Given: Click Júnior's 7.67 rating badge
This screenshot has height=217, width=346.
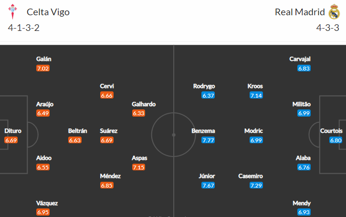Looking at the screenshot, I should pos(208,185).
